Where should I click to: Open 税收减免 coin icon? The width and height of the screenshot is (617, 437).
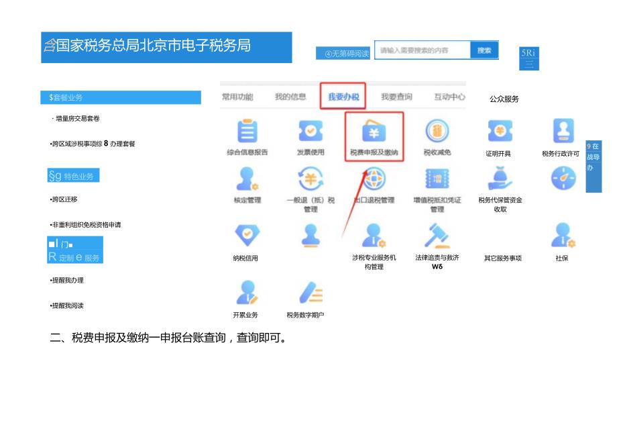click(437, 131)
